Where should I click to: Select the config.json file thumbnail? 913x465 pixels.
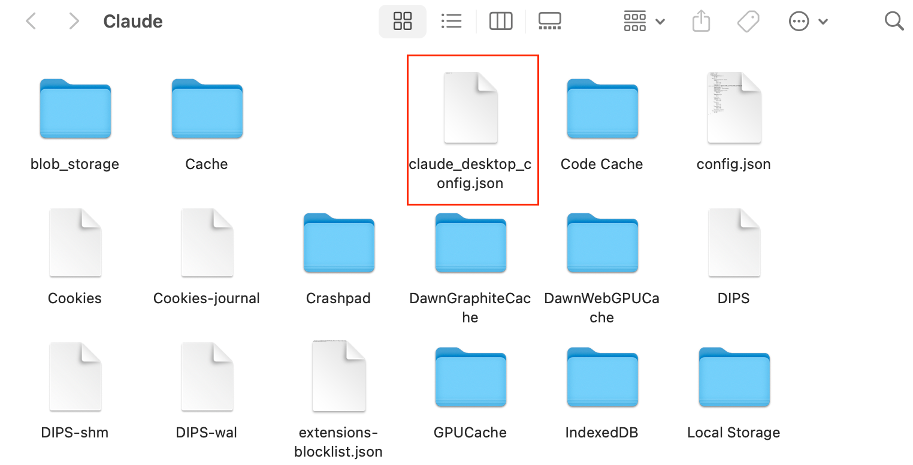coord(734,108)
